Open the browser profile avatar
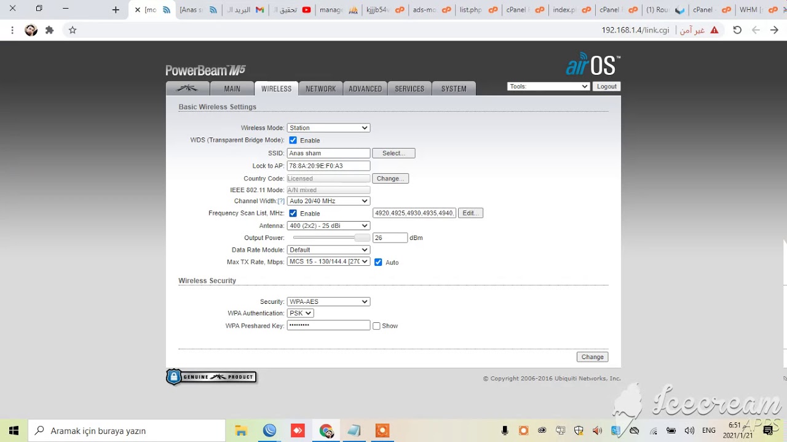 click(31, 30)
